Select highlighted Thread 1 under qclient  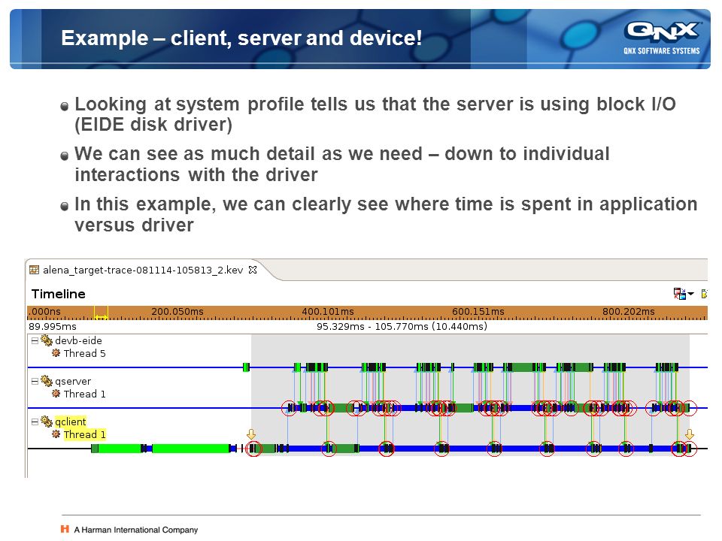tap(85, 434)
